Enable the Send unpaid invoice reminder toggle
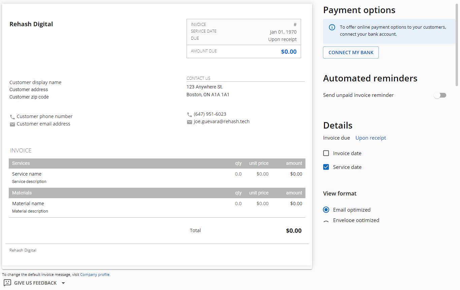The height and width of the screenshot is (290, 460). pyautogui.click(x=440, y=95)
